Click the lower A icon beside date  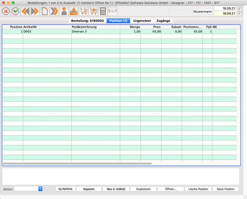(x=239, y=14)
